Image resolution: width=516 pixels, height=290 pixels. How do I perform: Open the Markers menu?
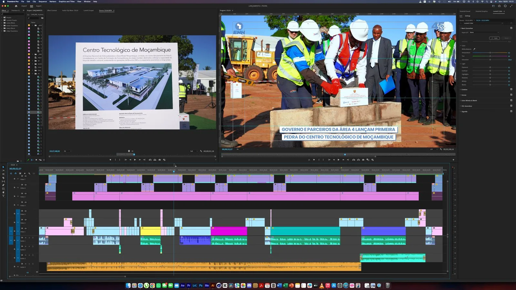(53, 2)
